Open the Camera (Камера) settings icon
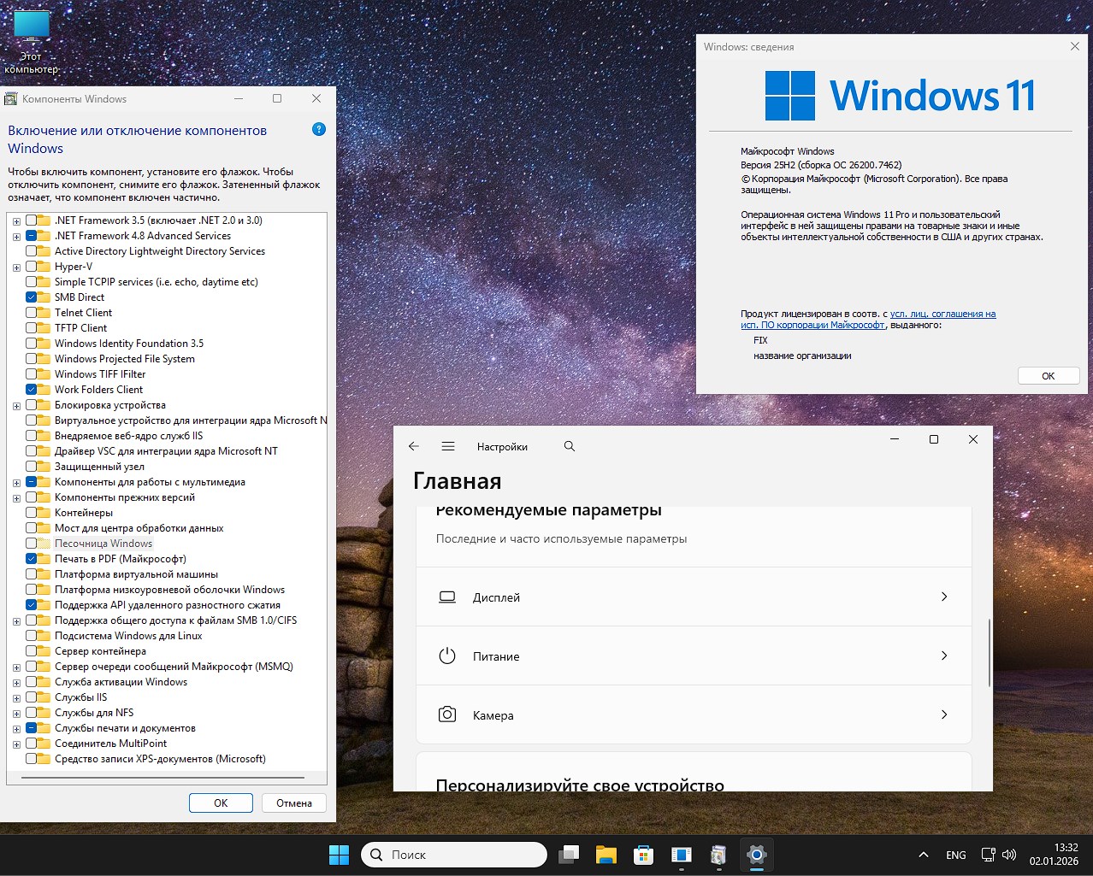This screenshot has width=1093, height=876. click(446, 714)
